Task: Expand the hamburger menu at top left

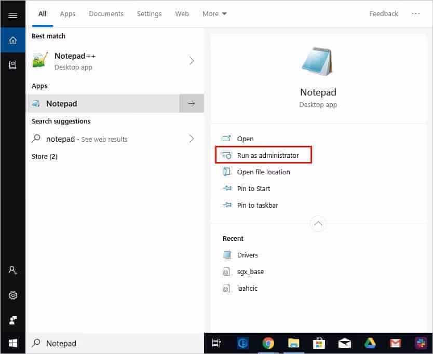Action: pos(12,15)
